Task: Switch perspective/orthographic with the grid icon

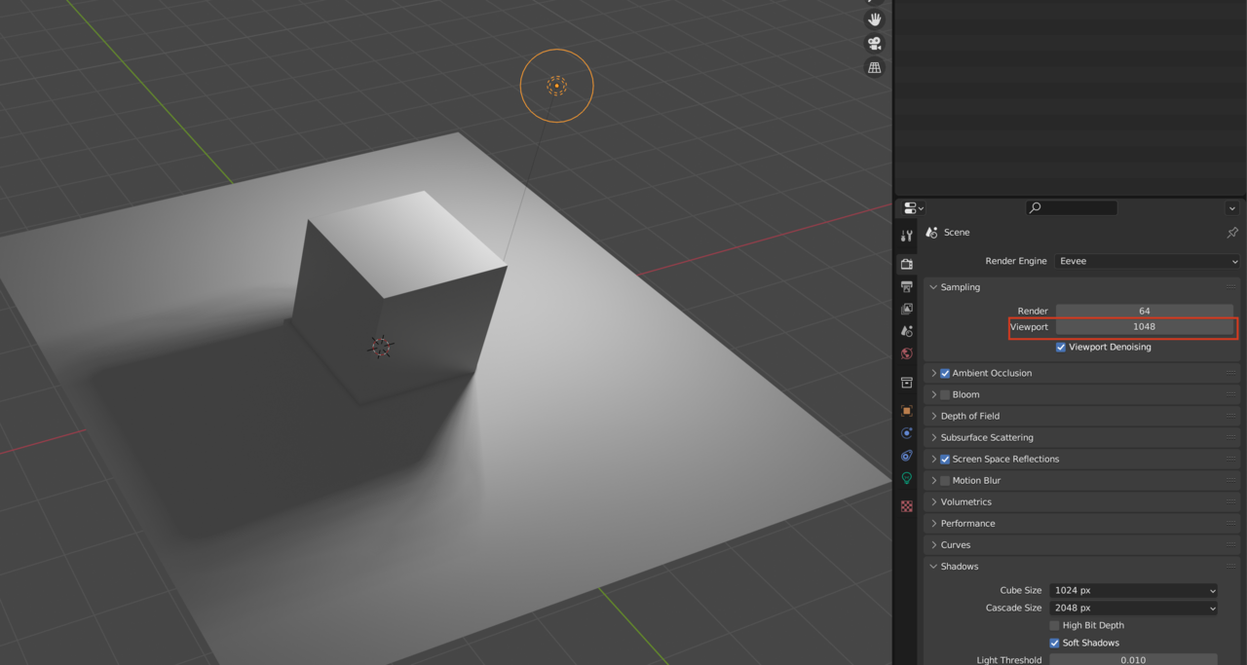Action: pyautogui.click(x=874, y=68)
